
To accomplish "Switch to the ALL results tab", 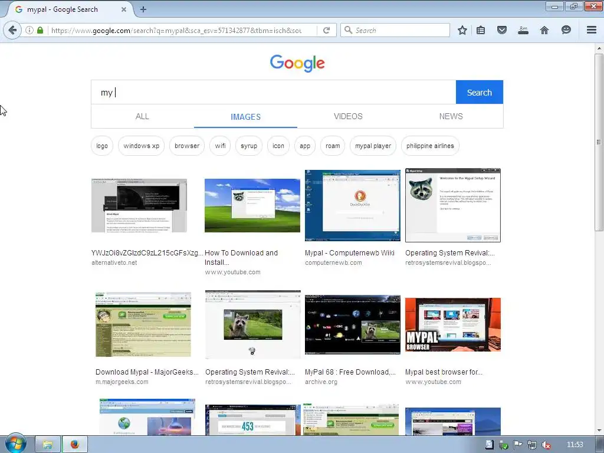I will [x=142, y=116].
